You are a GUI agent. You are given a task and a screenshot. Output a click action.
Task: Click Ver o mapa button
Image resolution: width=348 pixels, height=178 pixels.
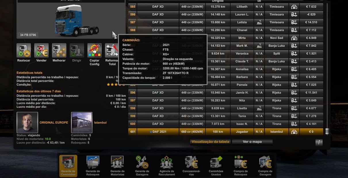(253, 142)
